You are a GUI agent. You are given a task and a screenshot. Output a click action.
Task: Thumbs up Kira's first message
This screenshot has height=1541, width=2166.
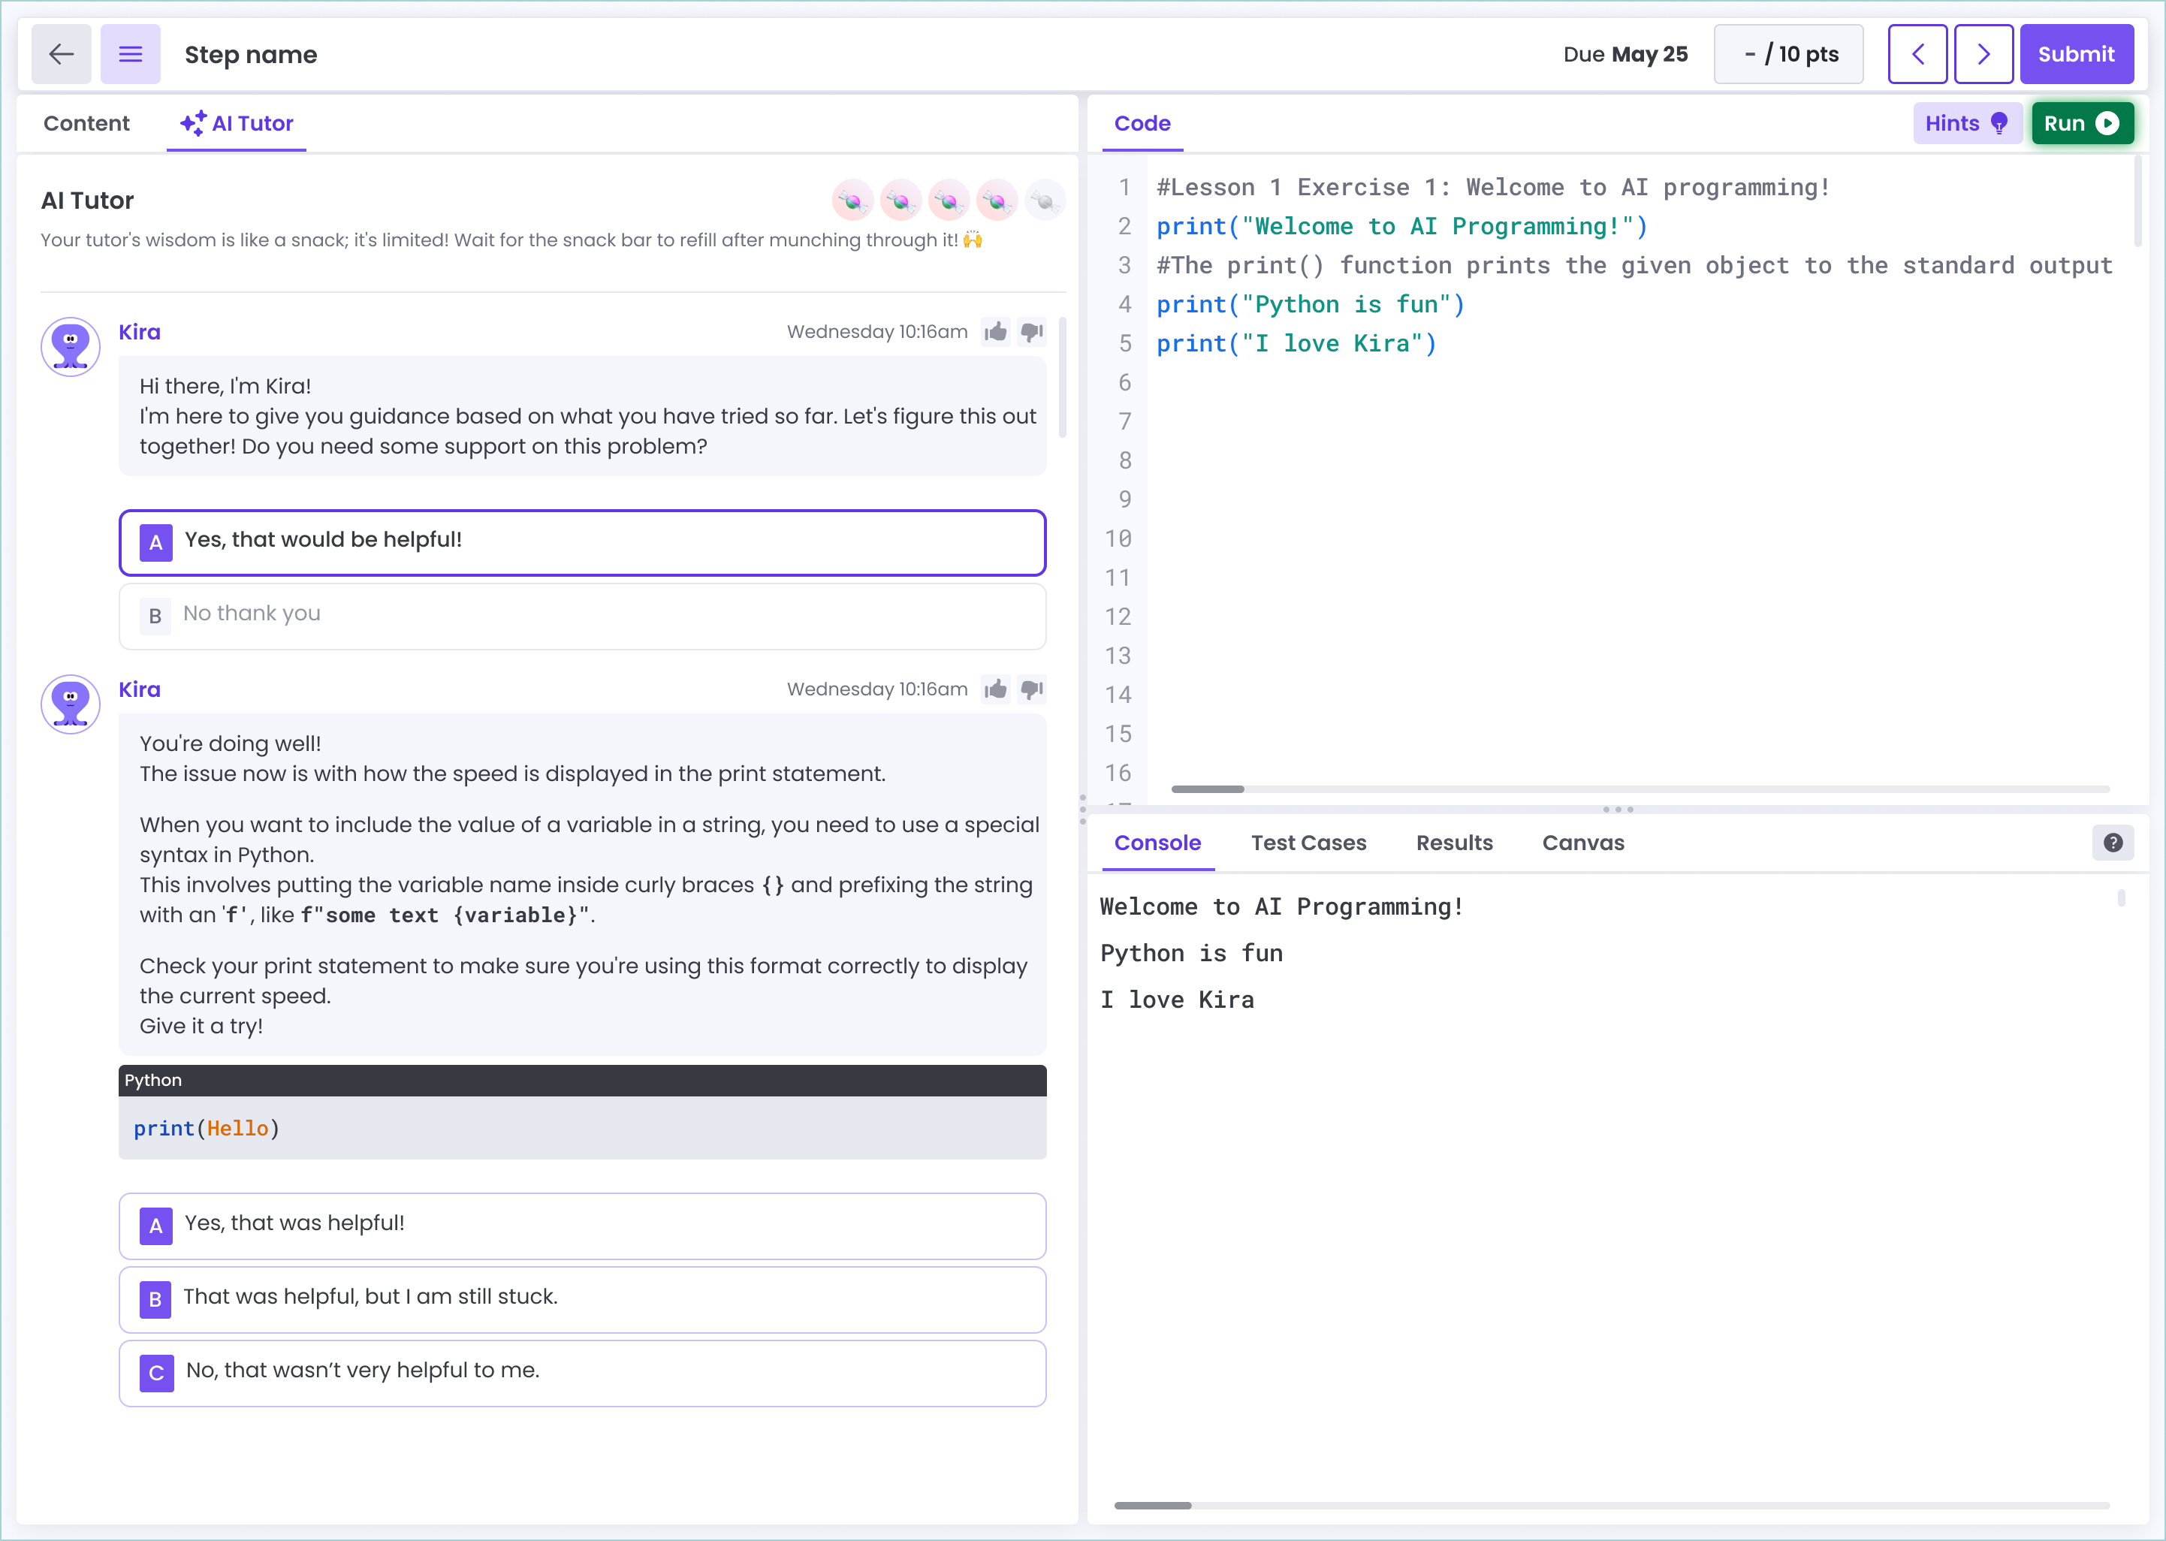(x=995, y=331)
